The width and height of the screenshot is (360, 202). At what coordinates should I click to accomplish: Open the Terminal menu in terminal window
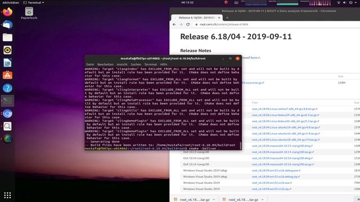(151, 65)
